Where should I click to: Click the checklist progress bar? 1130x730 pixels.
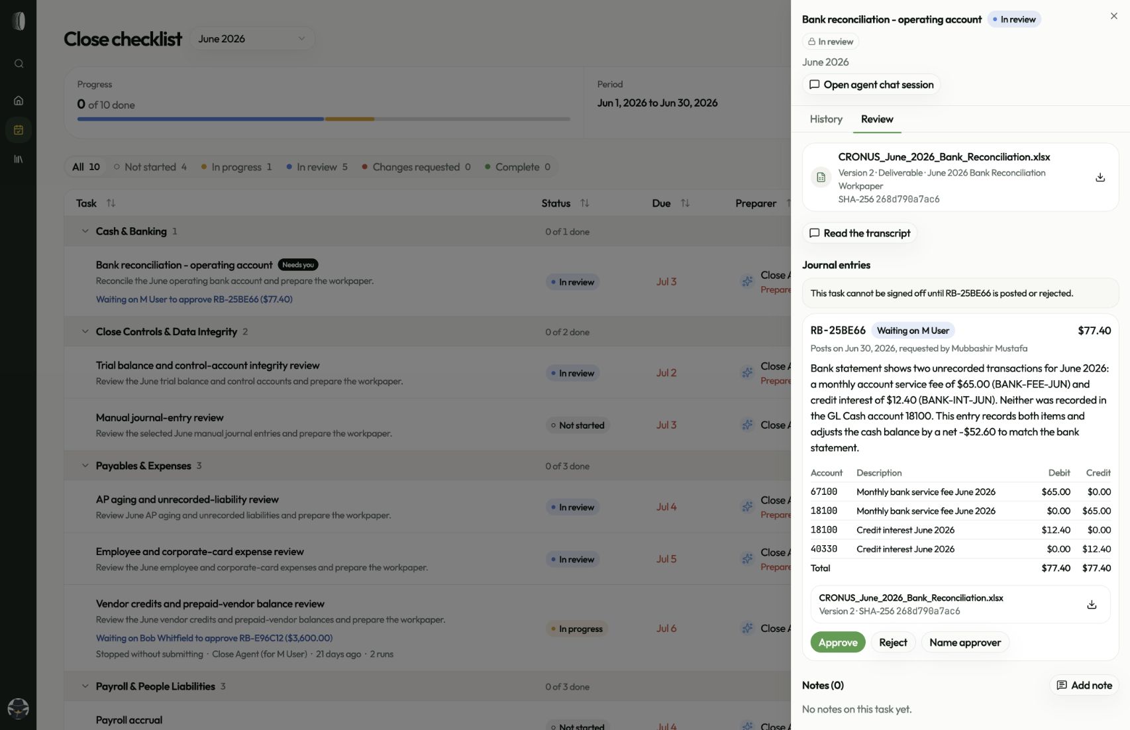pos(323,119)
